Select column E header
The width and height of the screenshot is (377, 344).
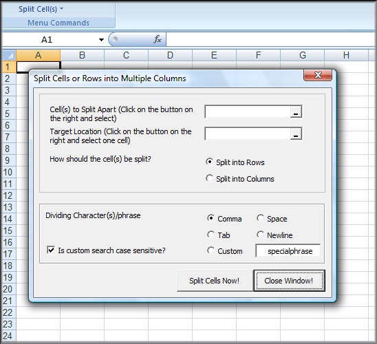(x=214, y=55)
